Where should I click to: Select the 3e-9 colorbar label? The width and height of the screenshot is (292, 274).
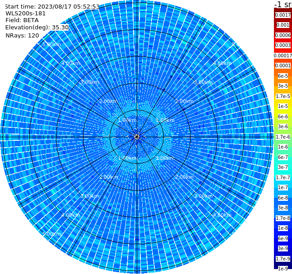283,248
